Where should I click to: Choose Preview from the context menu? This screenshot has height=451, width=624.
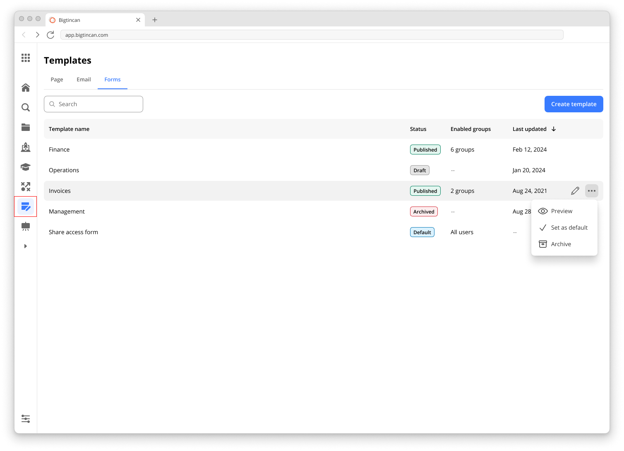pos(562,211)
